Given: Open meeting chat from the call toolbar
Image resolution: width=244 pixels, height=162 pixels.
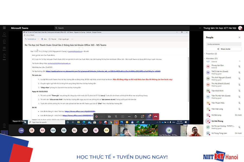Looking at the screenshot, I should [142, 116].
